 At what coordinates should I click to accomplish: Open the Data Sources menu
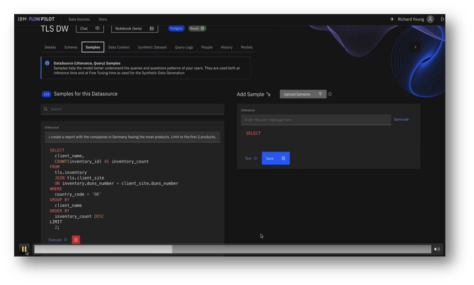point(79,19)
